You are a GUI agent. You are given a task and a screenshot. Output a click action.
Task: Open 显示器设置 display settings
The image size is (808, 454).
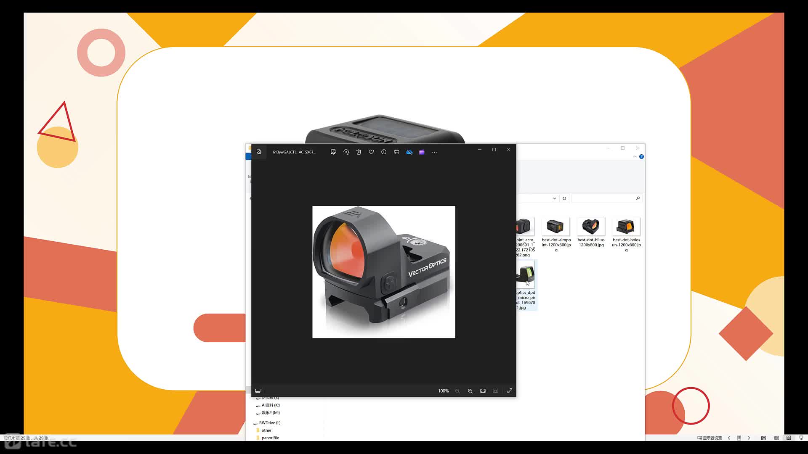pyautogui.click(x=710, y=438)
